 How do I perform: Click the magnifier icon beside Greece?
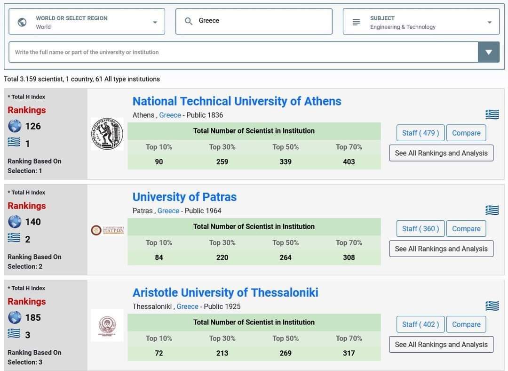188,21
